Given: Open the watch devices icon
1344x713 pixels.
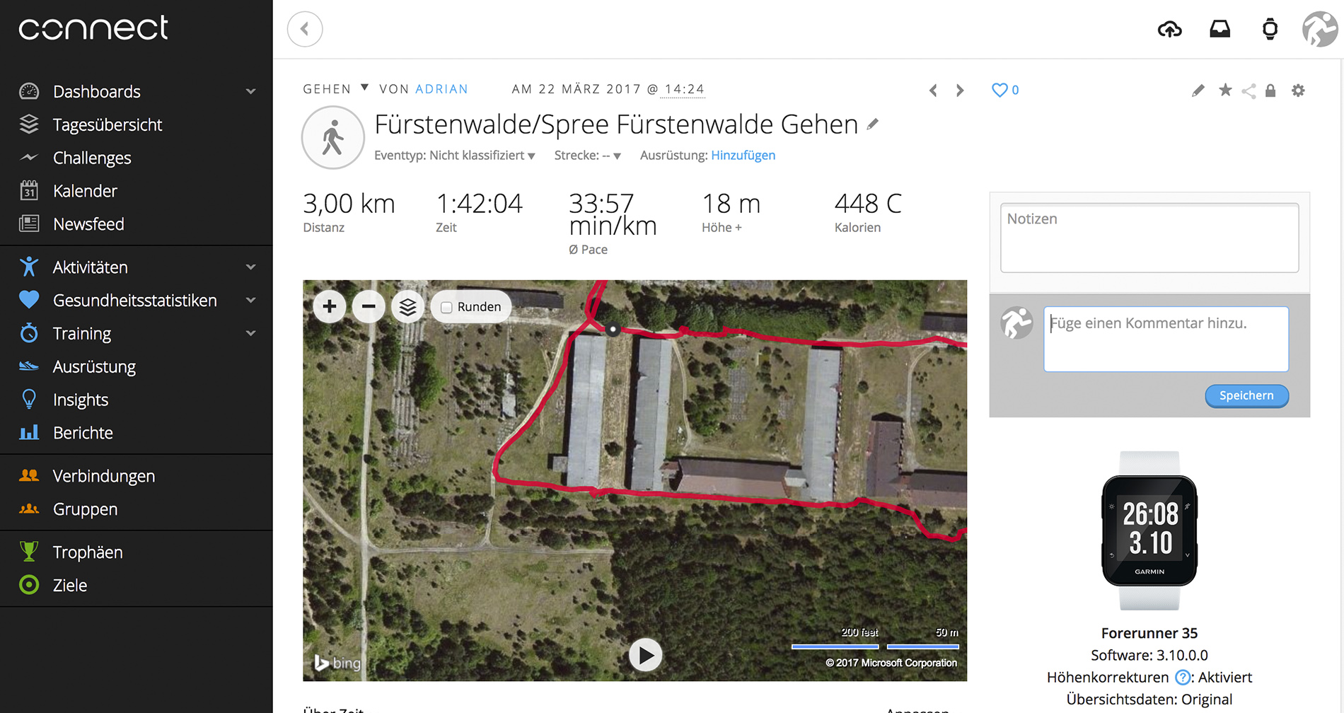Looking at the screenshot, I should coord(1270,29).
